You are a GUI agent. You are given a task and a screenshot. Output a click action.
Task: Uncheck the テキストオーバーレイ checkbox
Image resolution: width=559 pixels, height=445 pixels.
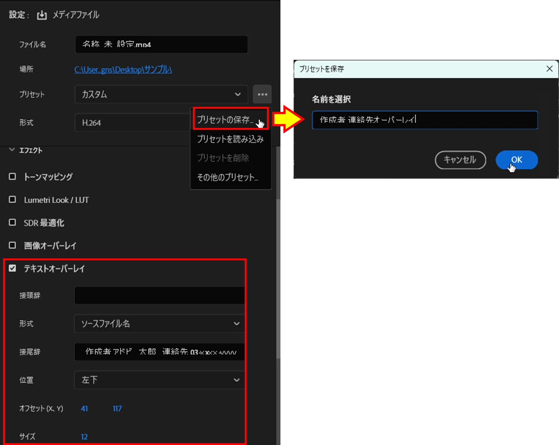(x=12, y=268)
